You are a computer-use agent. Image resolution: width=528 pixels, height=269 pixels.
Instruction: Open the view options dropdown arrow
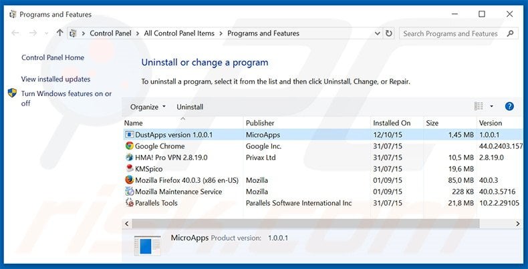(x=491, y=107)
